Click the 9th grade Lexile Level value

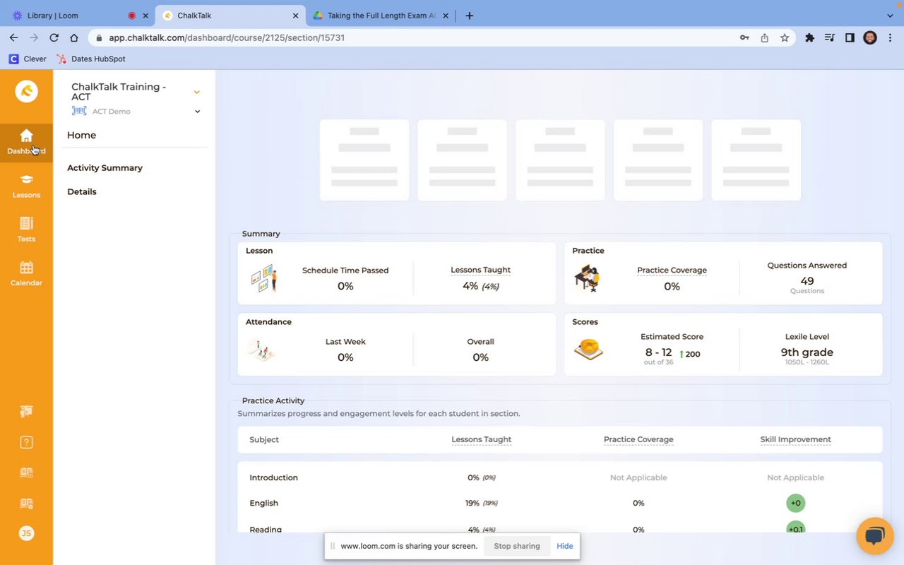click(807, 352)
